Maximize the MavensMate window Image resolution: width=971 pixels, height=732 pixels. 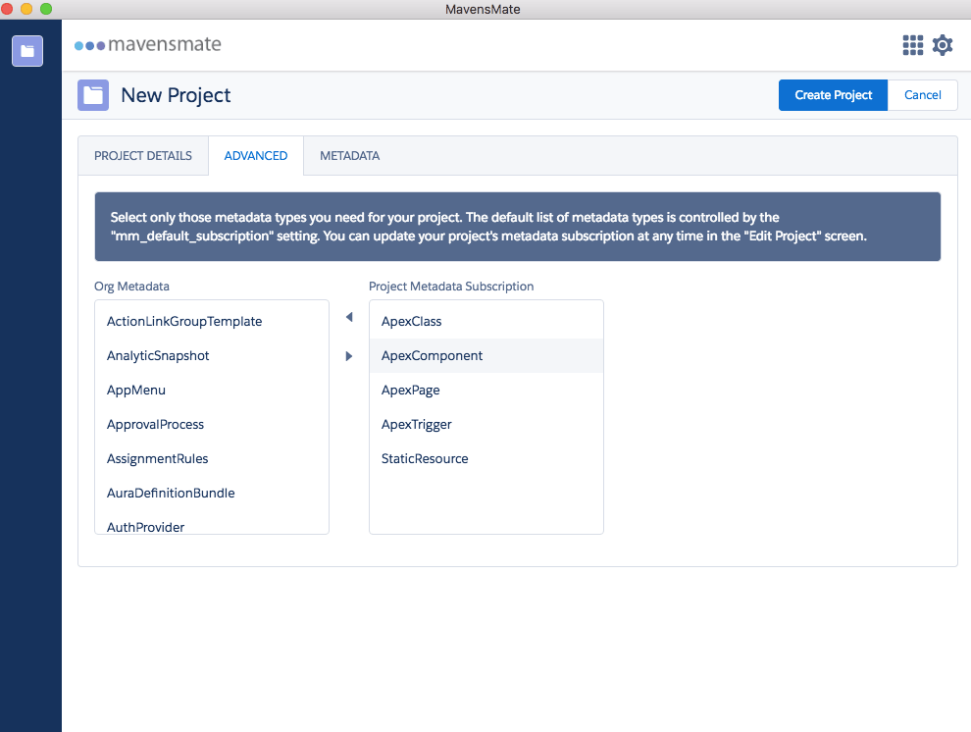[46, 9]
